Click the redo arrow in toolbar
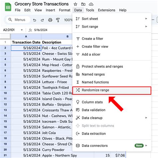 [42, 20]
